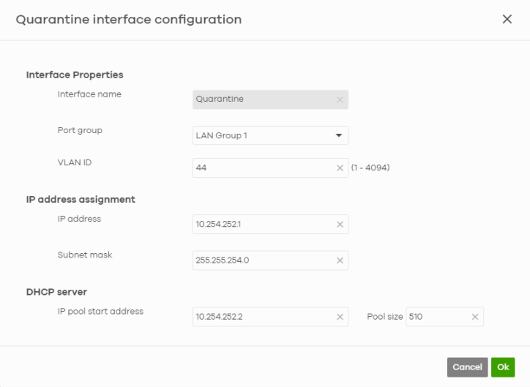Clear the IP pool start address
Image resolution: width=530 pixels, height=387 pixels.
pyautogui.click(x=340, y=317)
